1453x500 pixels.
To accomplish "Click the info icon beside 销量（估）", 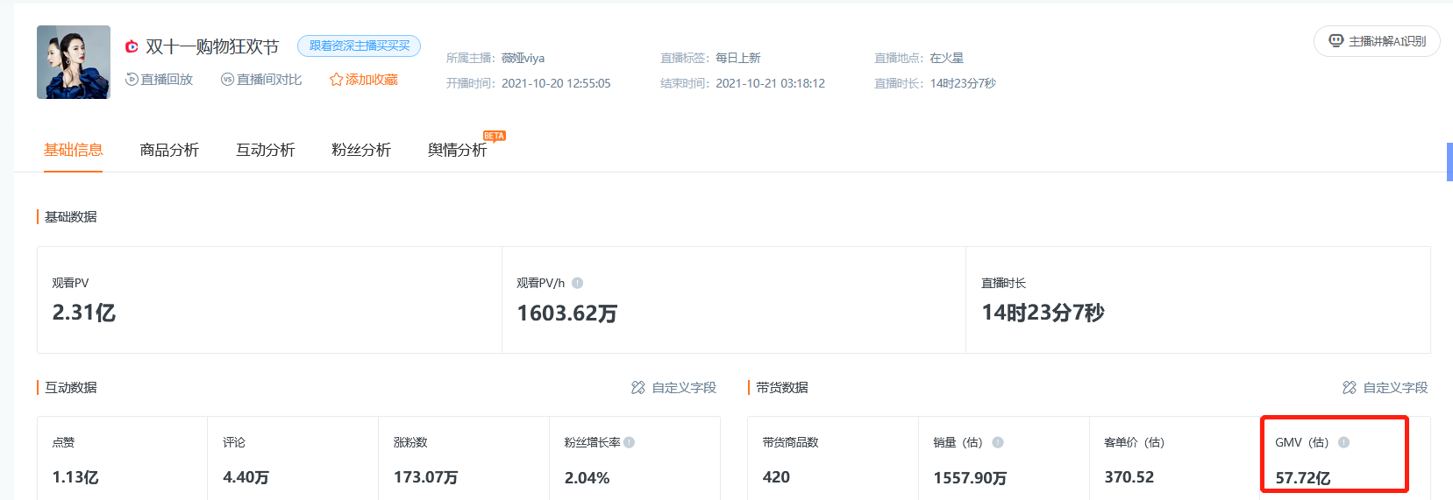I will coord(997,442).
